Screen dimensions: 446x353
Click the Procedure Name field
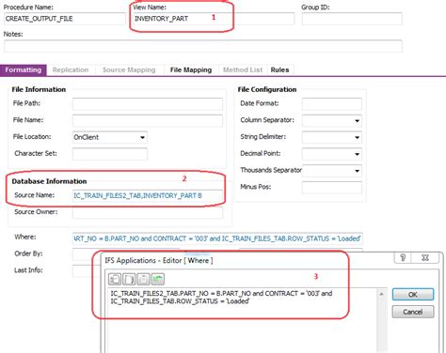(x=65, y=19)
